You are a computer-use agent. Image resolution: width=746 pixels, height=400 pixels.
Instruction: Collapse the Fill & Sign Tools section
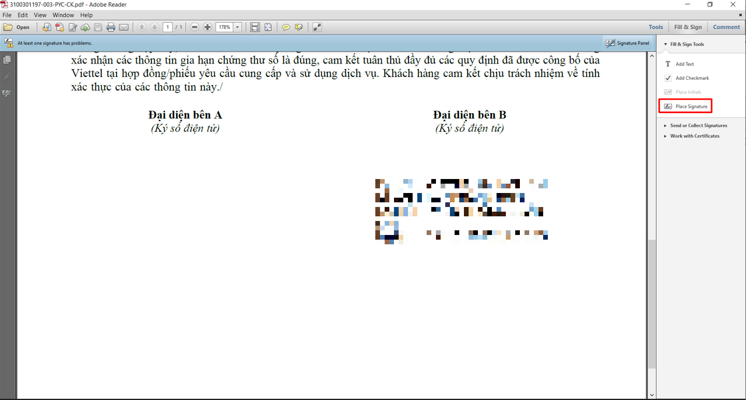click(x=666, y=44)
